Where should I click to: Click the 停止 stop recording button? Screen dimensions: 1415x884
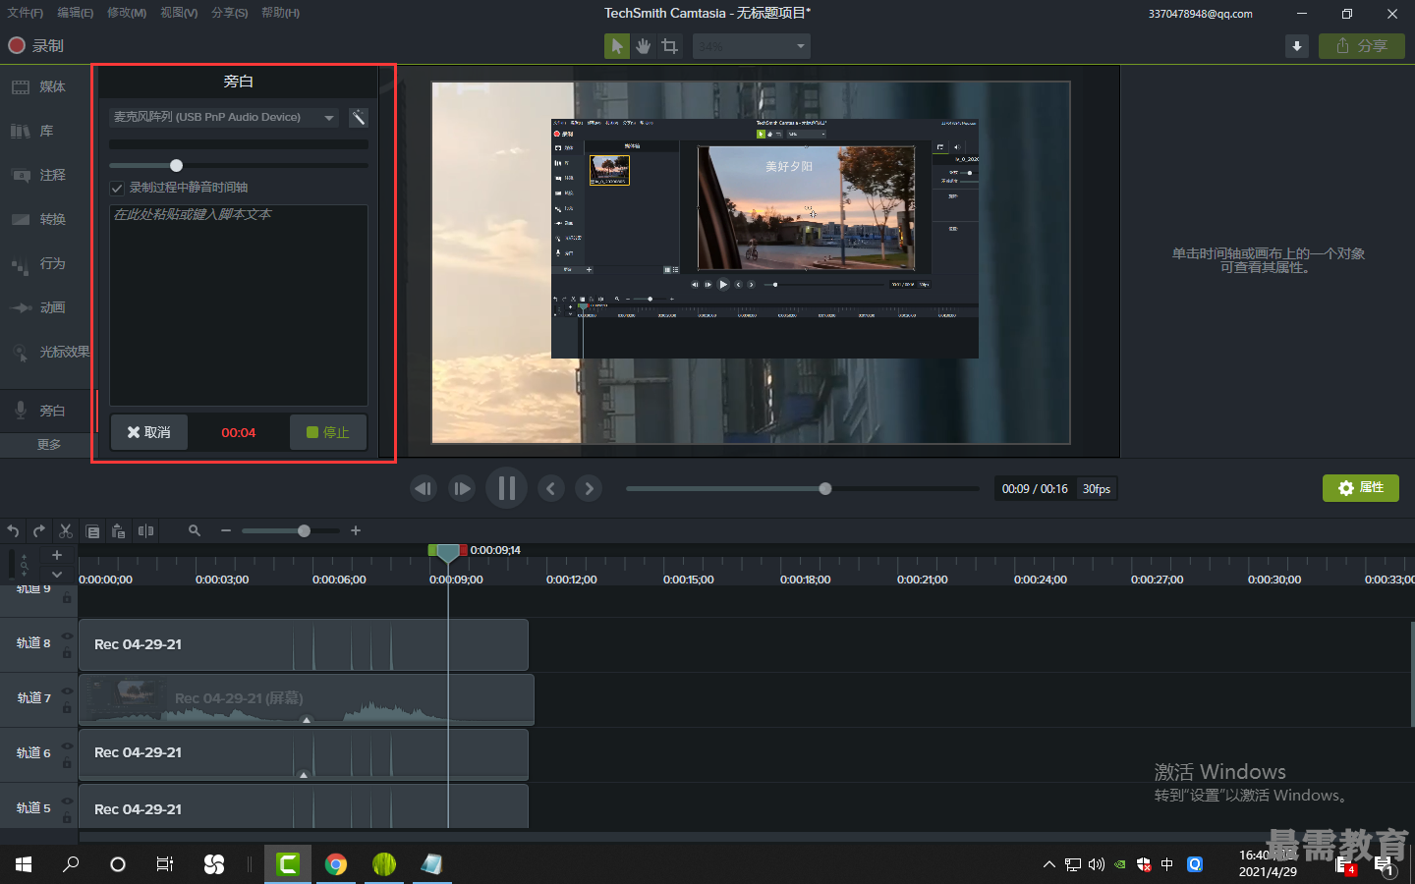tap(328, 432)
